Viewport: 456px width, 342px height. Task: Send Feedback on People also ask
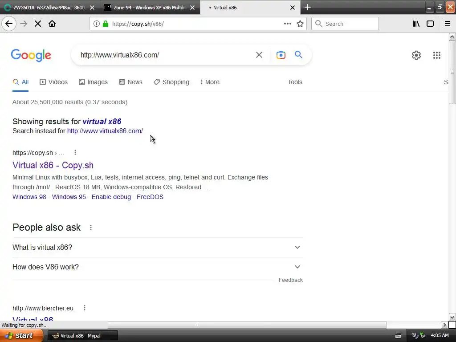(x=290, y=280)
